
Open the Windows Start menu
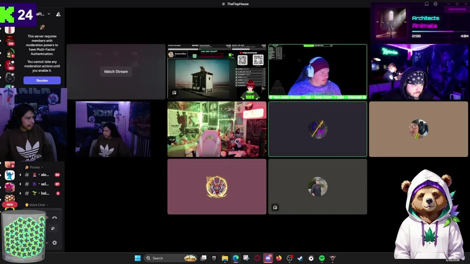[138, 258]
